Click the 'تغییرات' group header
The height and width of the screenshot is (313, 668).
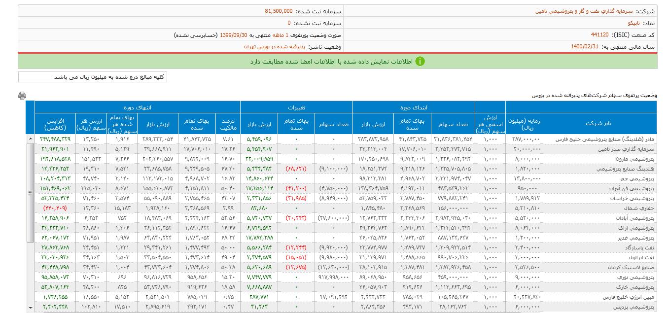tap(296, 107)
